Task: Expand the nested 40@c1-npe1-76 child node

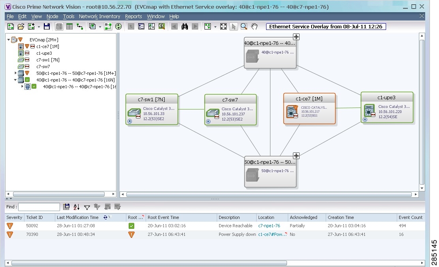Action: point(22,87)
